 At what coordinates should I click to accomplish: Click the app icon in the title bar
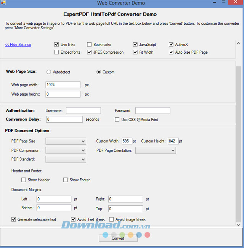pyautogui.click(x=3, y=3)
